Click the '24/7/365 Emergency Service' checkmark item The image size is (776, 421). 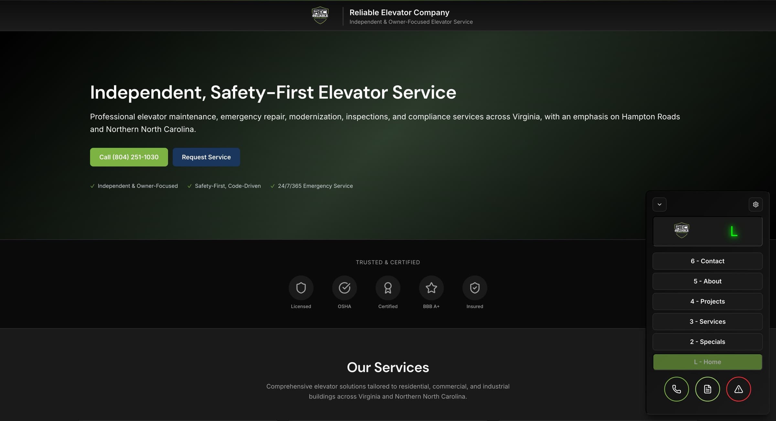[x=311, y=186]
